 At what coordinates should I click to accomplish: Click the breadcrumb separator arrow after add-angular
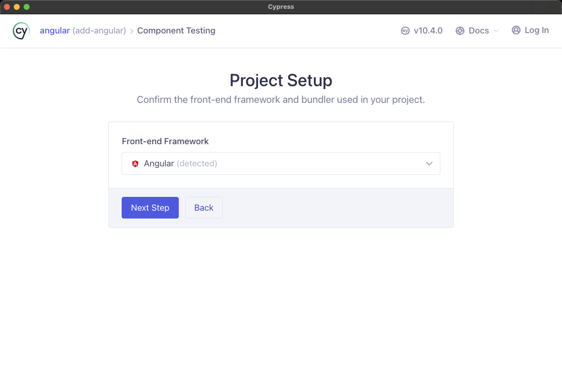click(132, 31)
